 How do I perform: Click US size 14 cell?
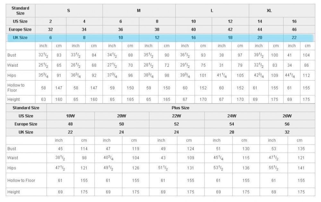(260, 22)
